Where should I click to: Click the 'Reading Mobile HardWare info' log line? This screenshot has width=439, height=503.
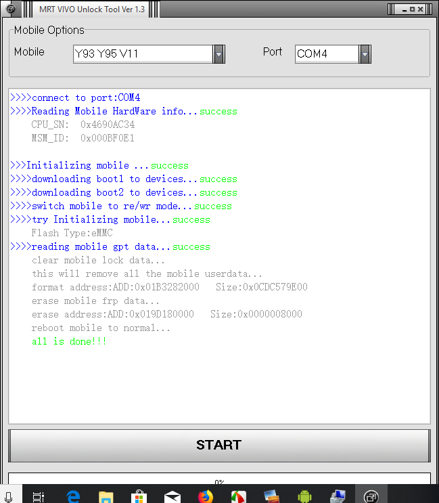click(124, 111)
